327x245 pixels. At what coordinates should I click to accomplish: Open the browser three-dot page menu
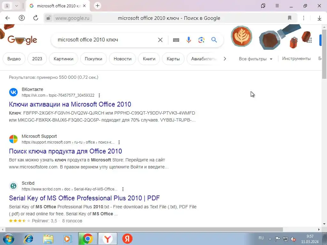[x=304, y=18]
